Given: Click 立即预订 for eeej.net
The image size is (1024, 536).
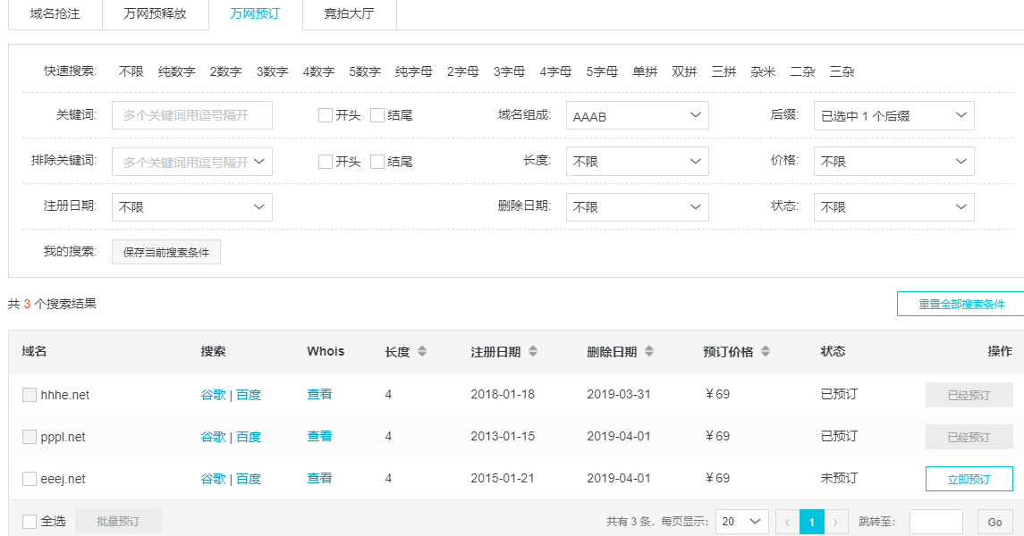Looking at the screenshot, I should (969, 479).
